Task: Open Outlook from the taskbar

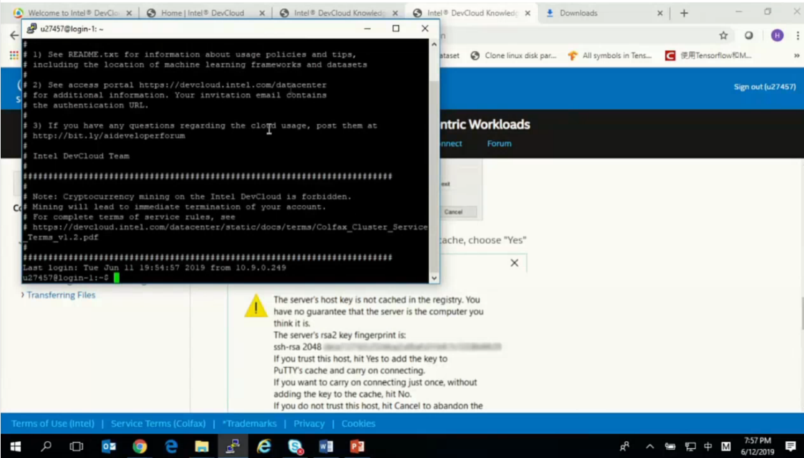Action: (x=109, y=447)
